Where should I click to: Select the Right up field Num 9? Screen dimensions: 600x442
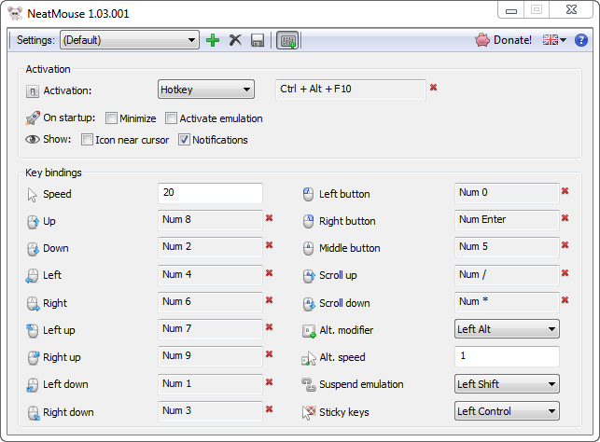210,357
